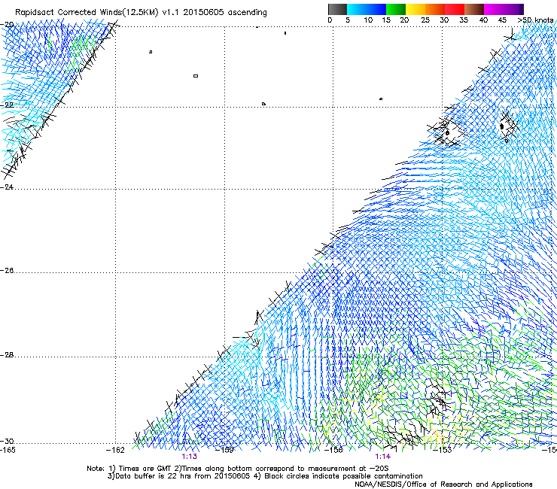The width and height of the screenshot is (557, 489).
Task: Click the -28 latitude axis label
Action: [x=7, y=355]
